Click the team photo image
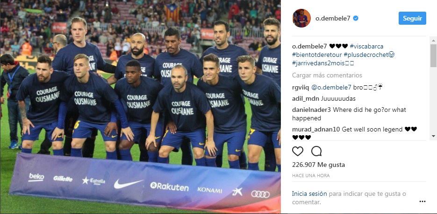This screenshot has width=437, height=214. (x=140, y=107)
